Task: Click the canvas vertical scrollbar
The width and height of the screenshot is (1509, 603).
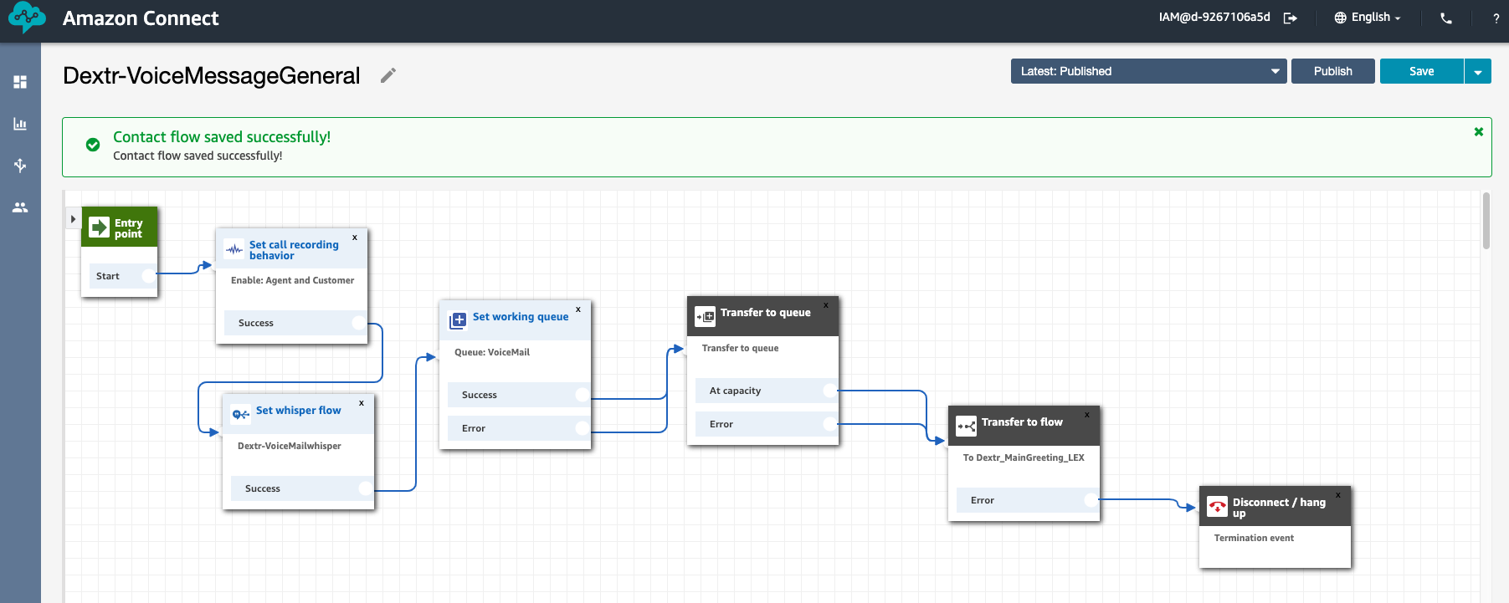Action: coord(1486,221)
